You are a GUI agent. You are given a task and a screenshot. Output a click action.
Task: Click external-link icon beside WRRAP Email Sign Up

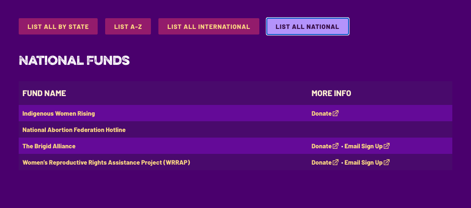pos(386,162)
